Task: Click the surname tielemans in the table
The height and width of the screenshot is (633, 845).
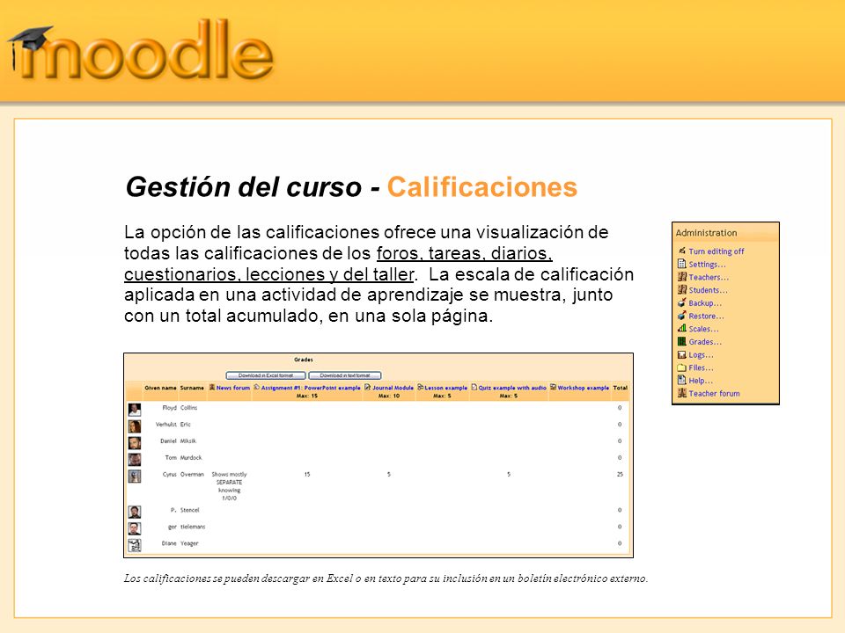Action: point(193,527)
